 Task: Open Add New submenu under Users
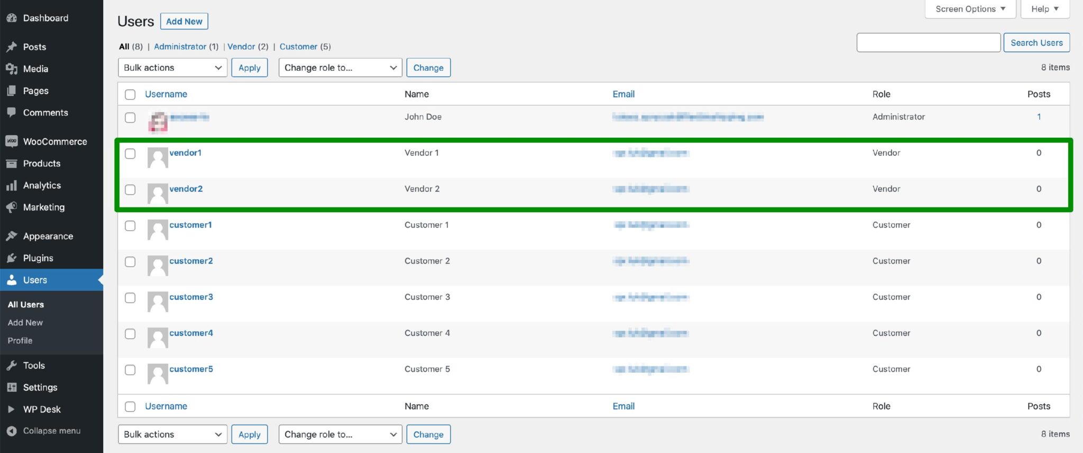pos(25,323)
